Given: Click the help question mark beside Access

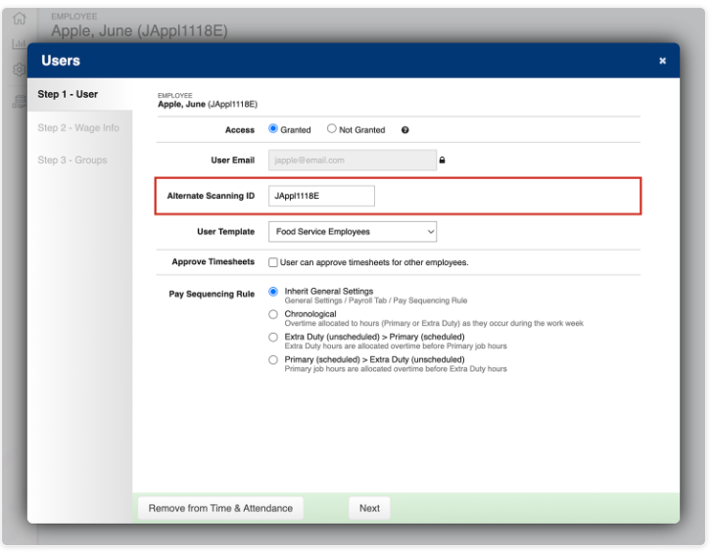Looking at the screenshot, I should (x=404, y=130).
